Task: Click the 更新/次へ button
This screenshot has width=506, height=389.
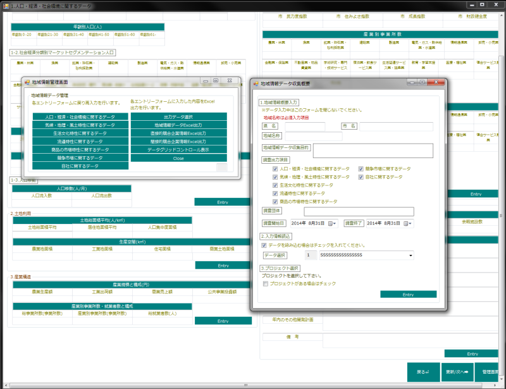Action: 457,372
